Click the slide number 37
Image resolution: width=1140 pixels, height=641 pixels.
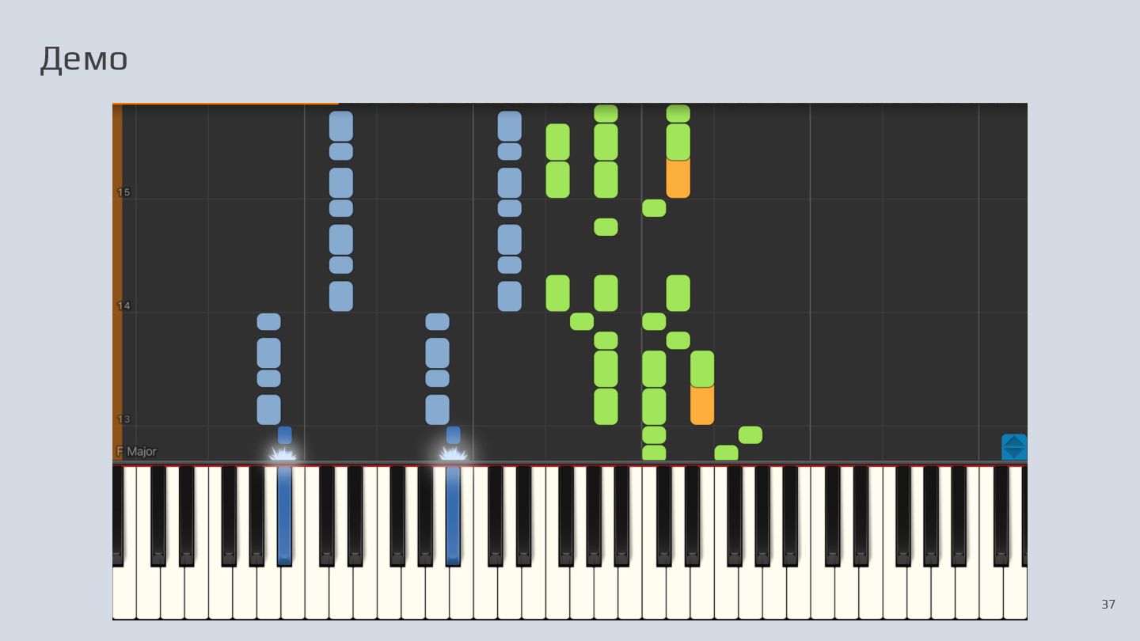click(1108, 605)
